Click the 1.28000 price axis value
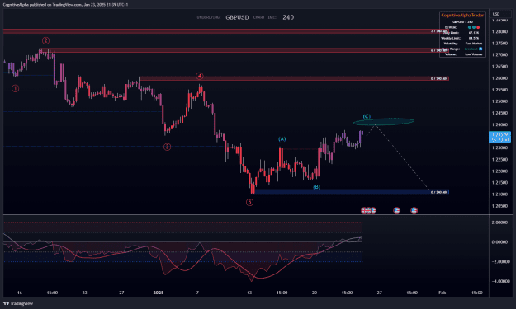The width and height of the screenshot is (516, 309). [x=499, y=31]
